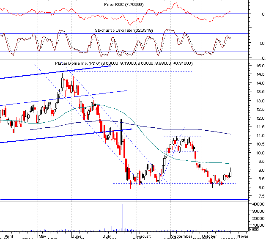Click the Price ROC indicator title
The image size is (266, 239).
click(x=123, y=5)
